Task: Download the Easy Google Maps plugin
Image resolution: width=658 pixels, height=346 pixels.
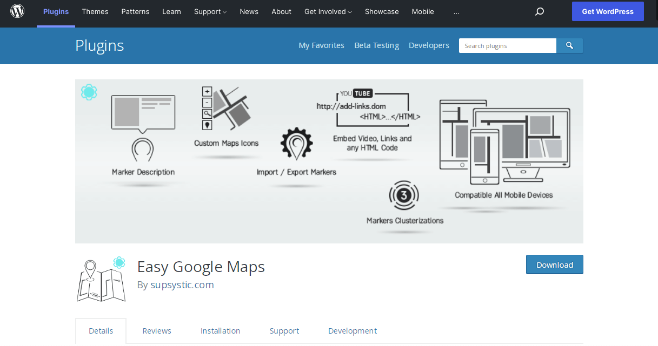Action: tap(554, 264)
